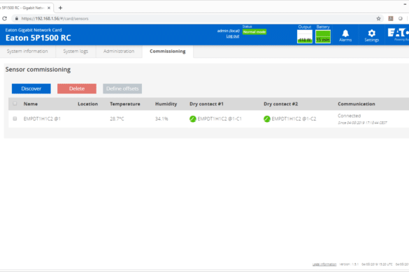The width and height of the screenshot is (409, 272).
Task: Click the Log out link
Action: (x=233, y=36)
